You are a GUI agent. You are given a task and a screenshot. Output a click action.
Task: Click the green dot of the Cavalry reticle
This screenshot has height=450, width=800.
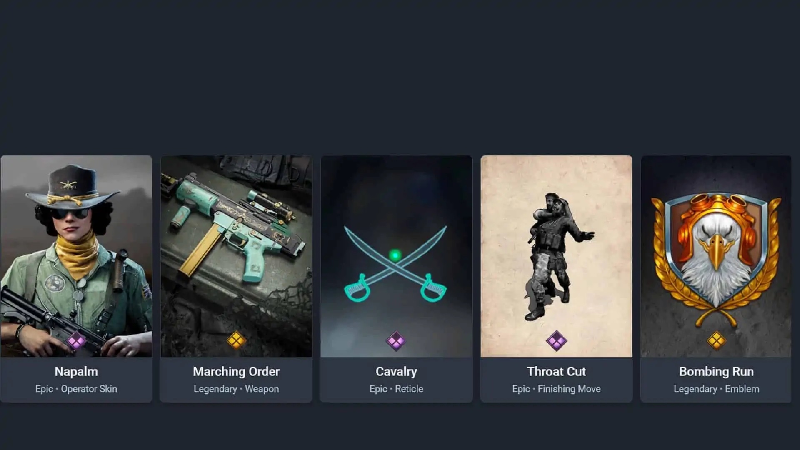(x=395, y=255)
